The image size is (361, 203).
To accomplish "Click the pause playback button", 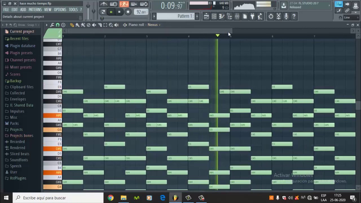I will click(x=111, y=12).
